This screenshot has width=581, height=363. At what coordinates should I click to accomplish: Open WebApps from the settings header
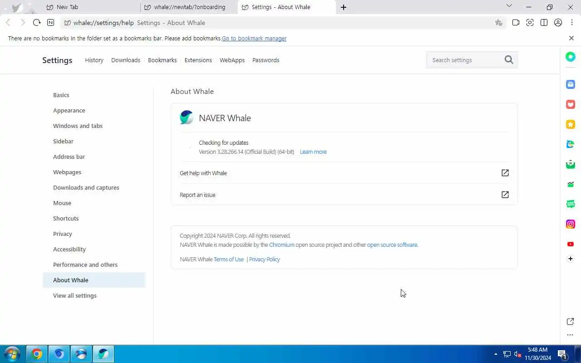232,60
